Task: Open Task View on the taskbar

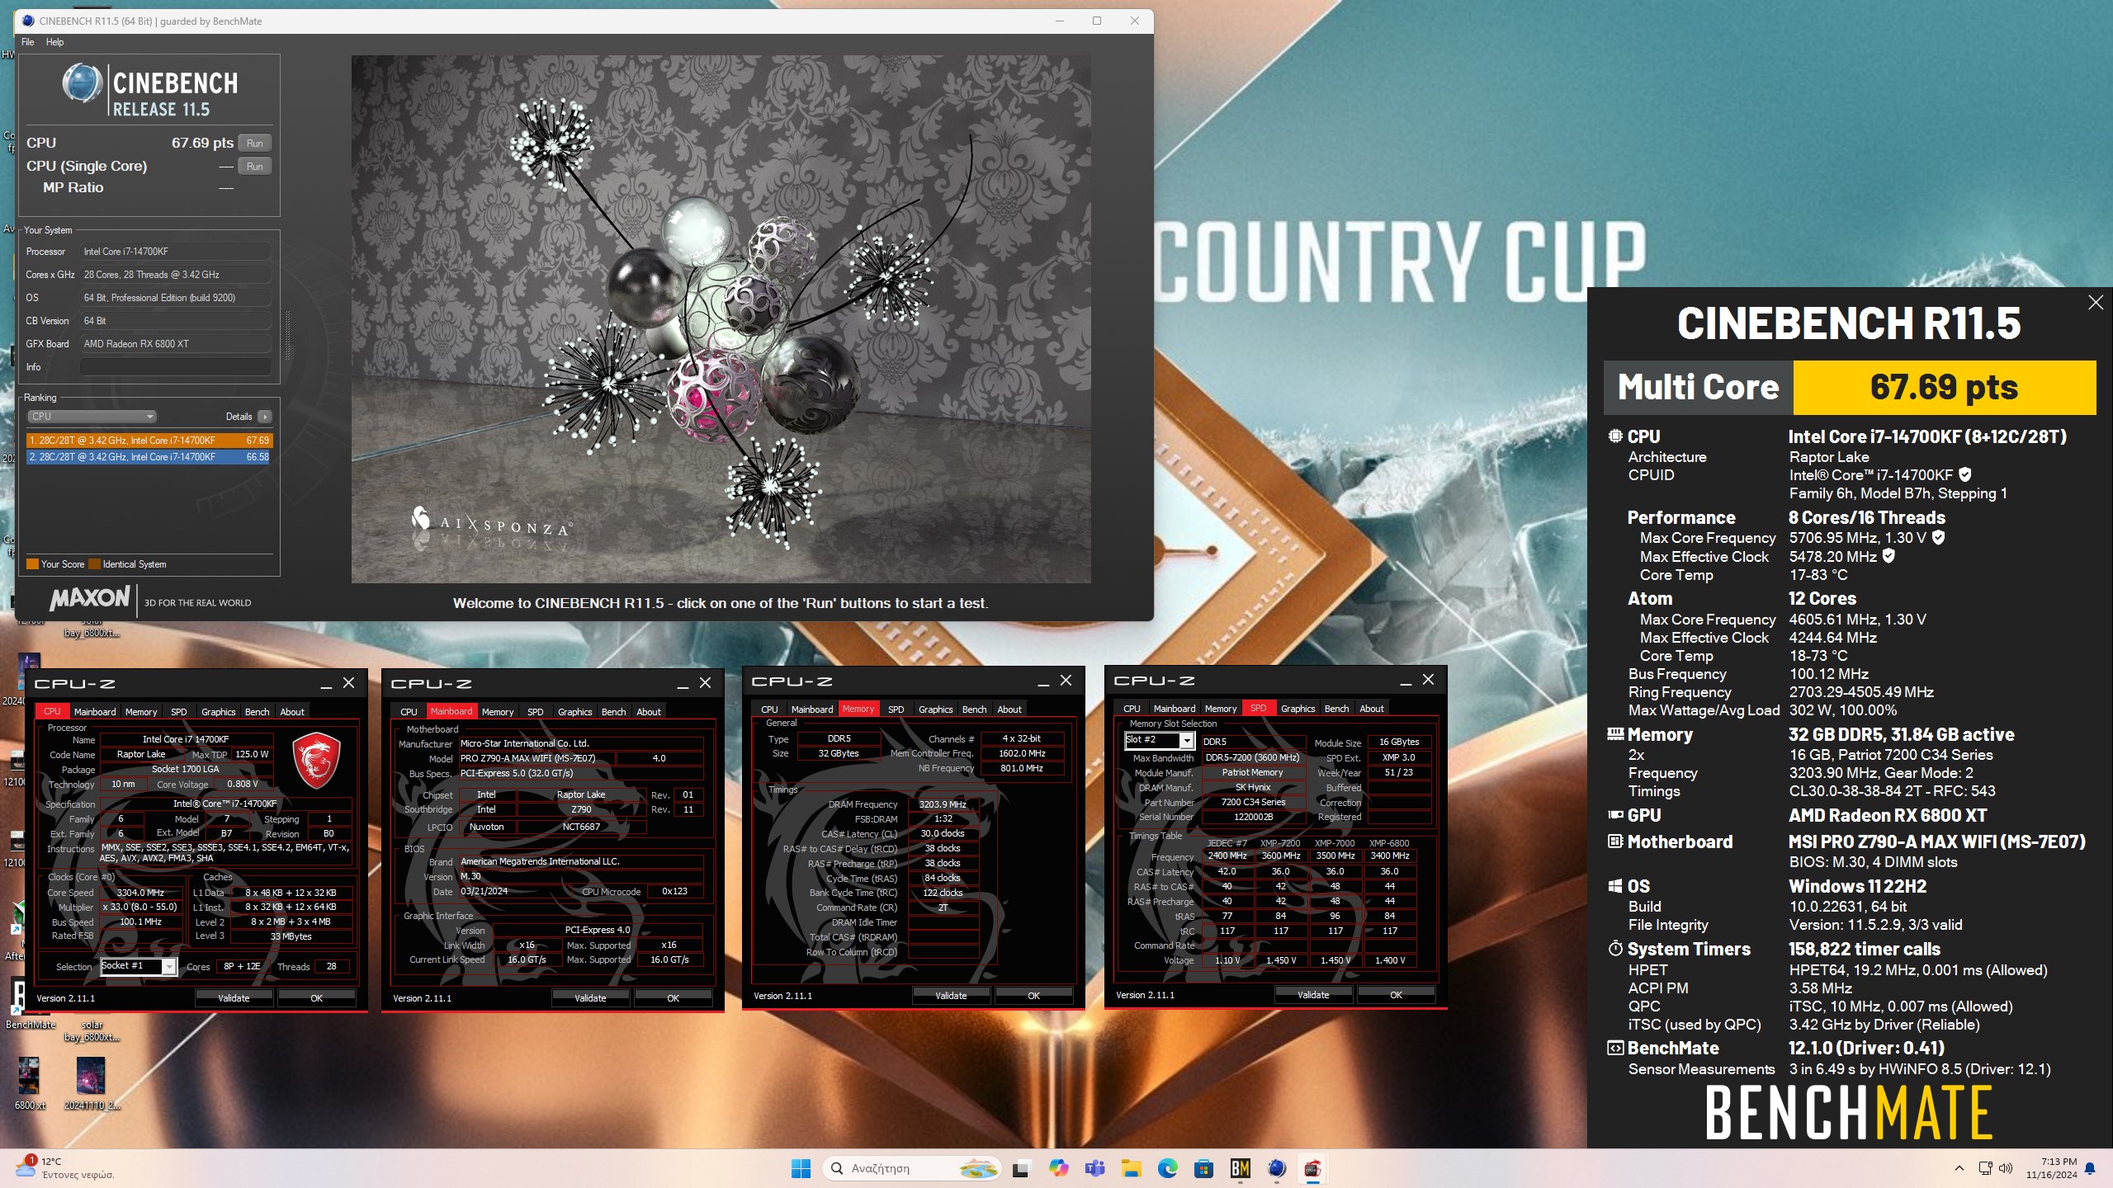Action: [1022, 1168]
